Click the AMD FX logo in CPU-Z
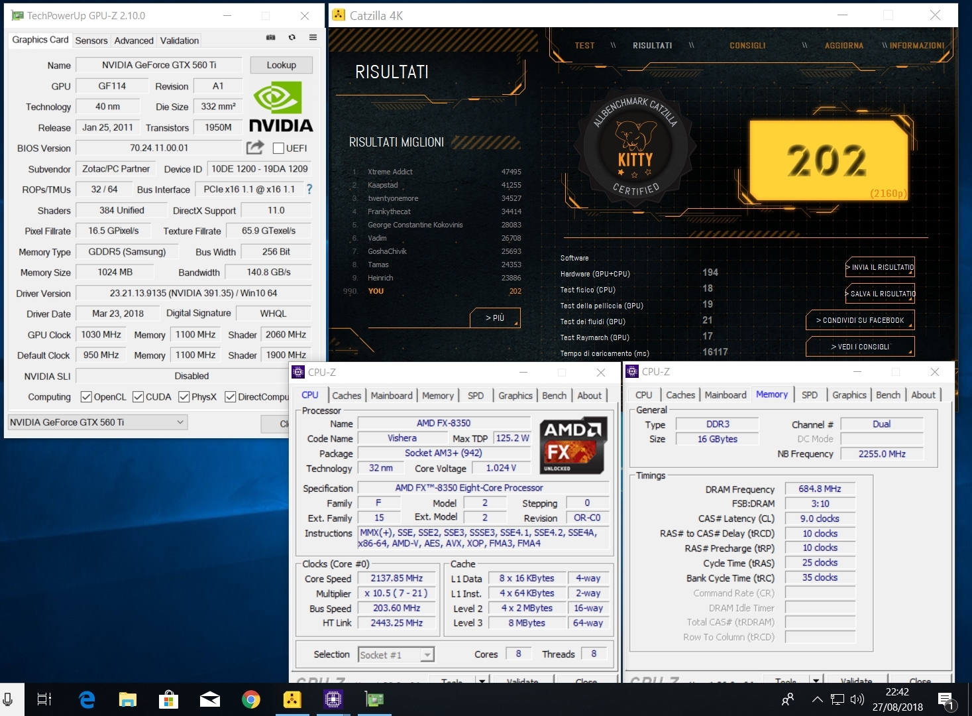The height and width of the screenshot is (716, 972). click(x=572, y=446)
